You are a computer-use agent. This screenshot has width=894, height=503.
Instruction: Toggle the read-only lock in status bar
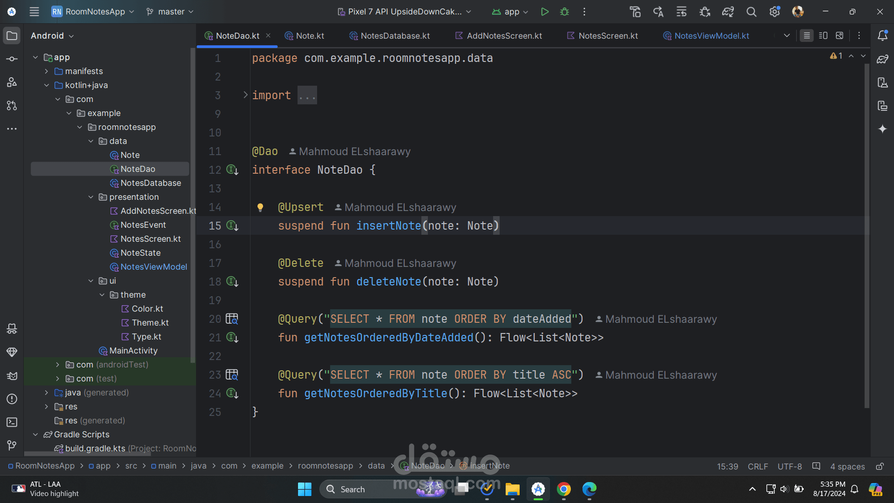pyautogui.click(x=880, y=466)
